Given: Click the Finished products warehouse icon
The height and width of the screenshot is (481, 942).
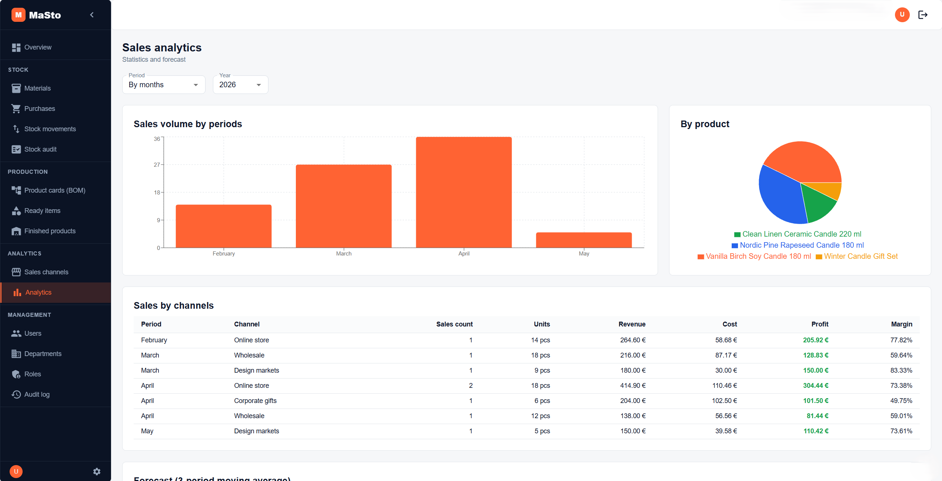Looking at the screenshot, I should (16, 231).
